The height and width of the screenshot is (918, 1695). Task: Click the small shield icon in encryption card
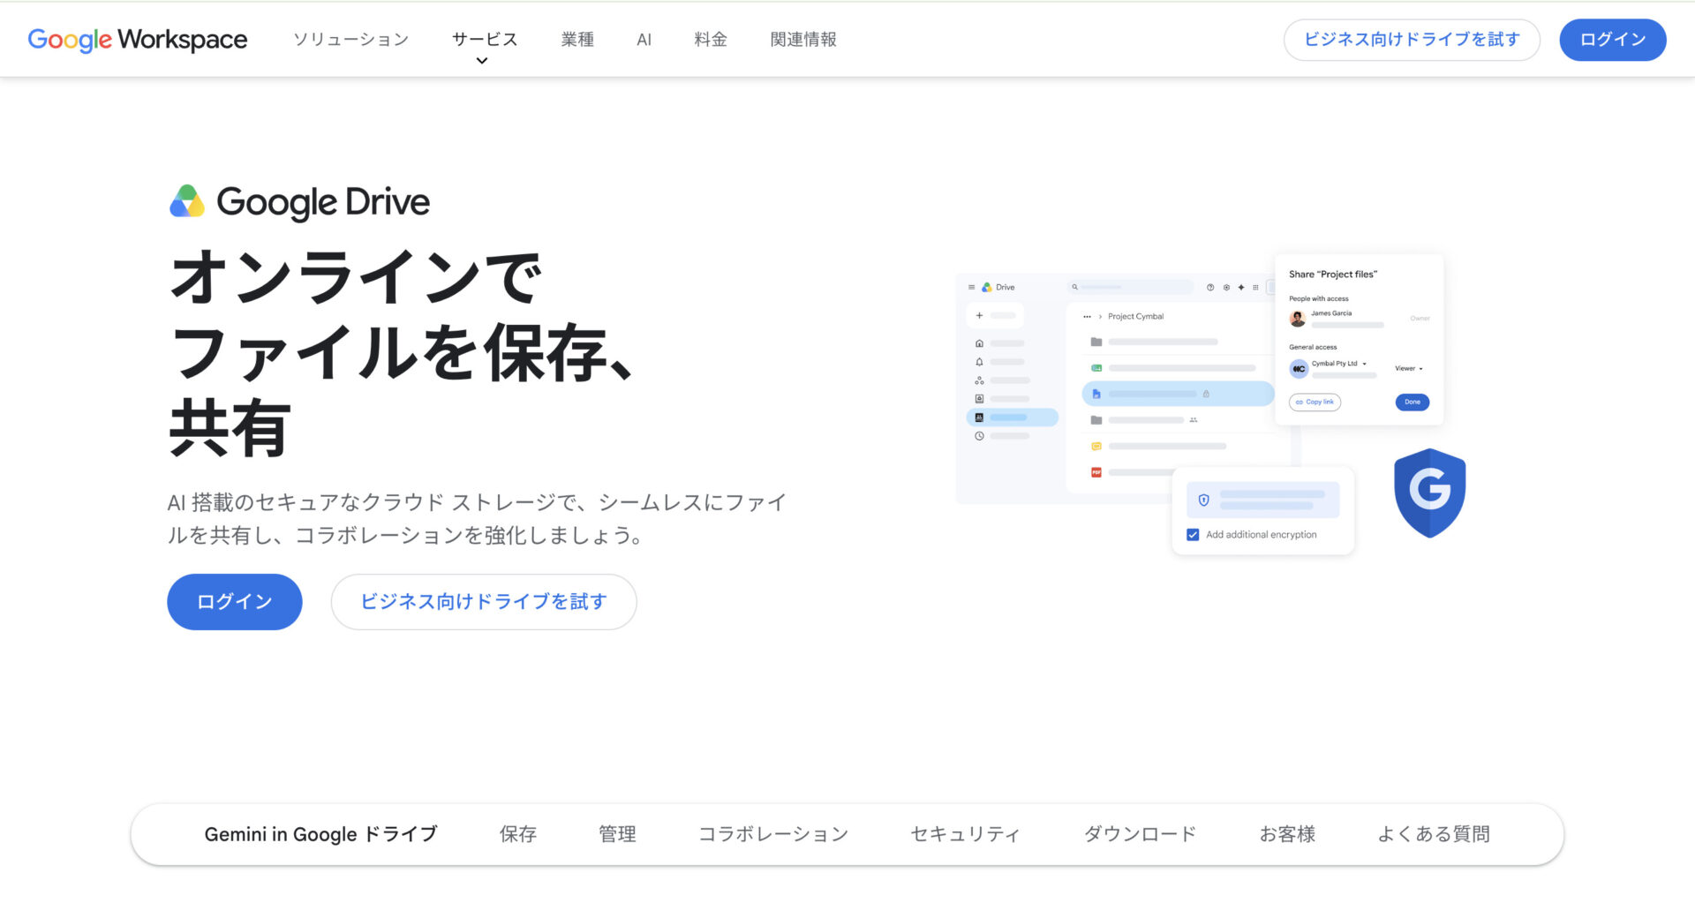pyautogui.click(x=1203, y=500)
